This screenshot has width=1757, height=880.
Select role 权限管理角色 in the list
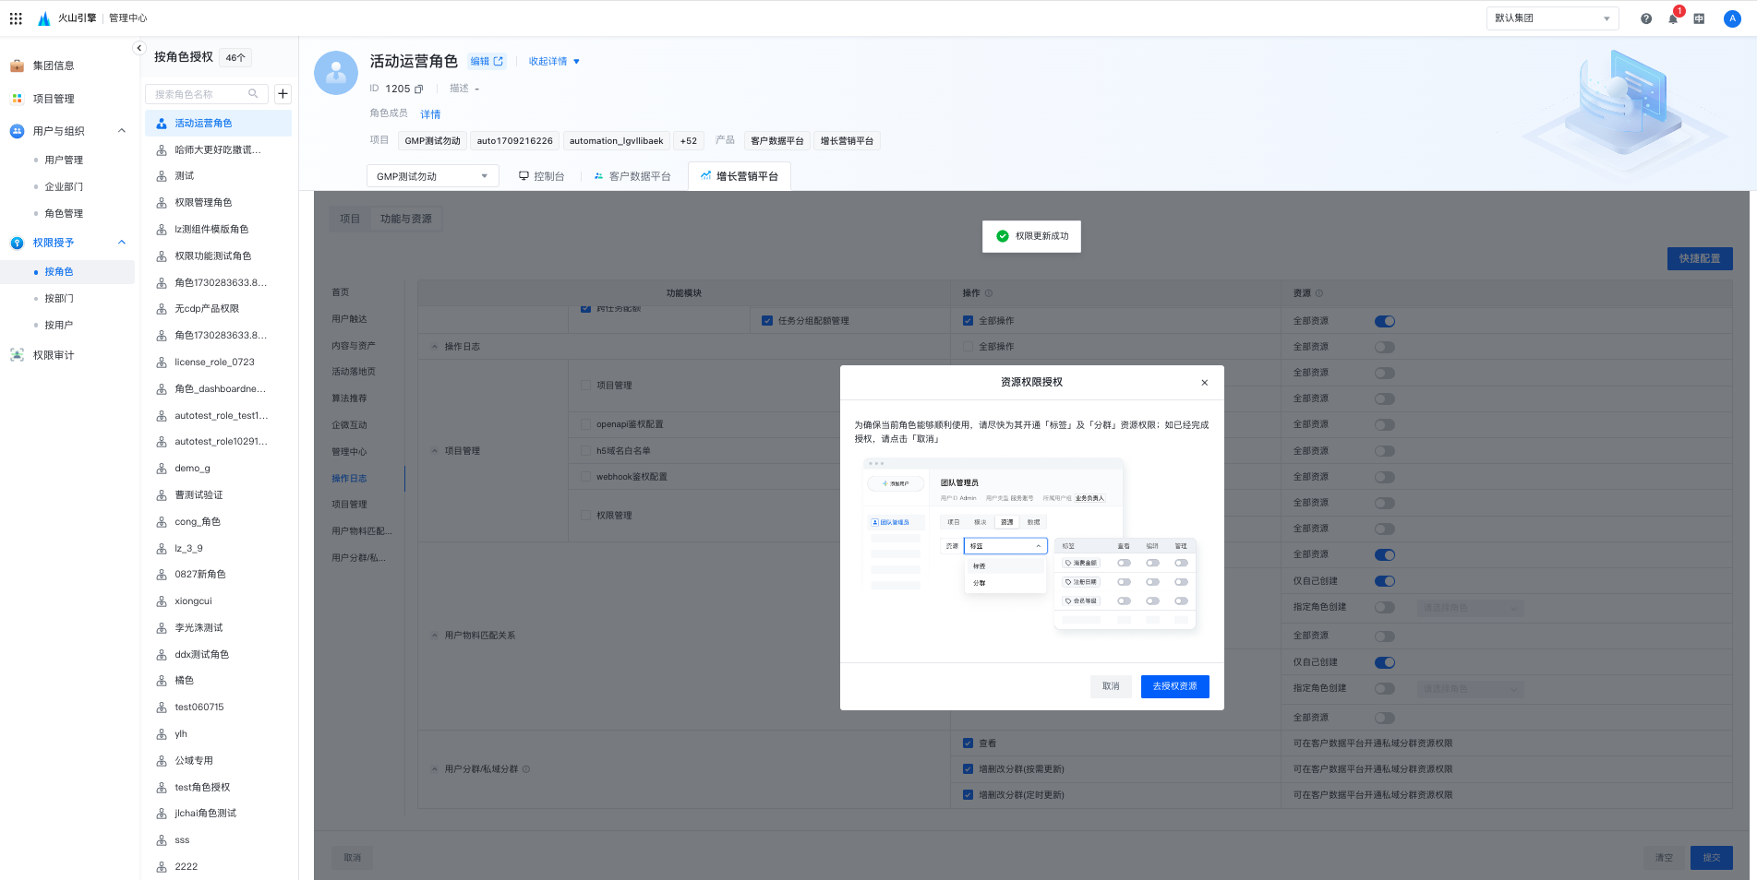[219, 203]
